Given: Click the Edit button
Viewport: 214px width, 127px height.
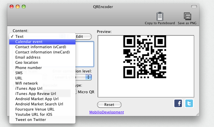Looking at the screenshot, I should 83,37.
